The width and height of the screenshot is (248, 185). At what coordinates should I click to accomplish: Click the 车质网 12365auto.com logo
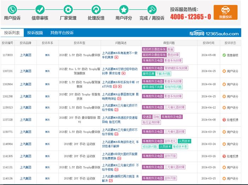point(214,34)
